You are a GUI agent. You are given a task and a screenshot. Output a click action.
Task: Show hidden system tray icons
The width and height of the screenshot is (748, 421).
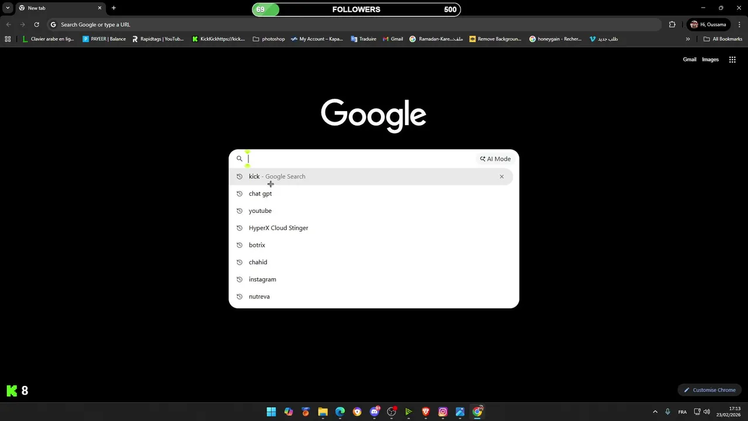[x=655, y=412]
